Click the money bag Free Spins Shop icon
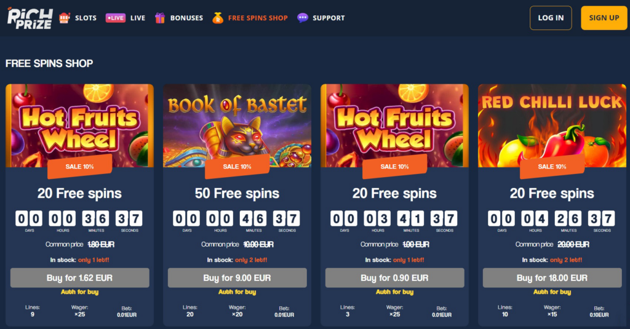Image resolution: width=630 pixels, height=329 pixels. point(218,18)
